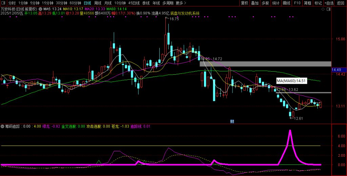Click the 财 financial marker icon
Image resolution: width=347 pixels, height=176 pixels.
232,121
